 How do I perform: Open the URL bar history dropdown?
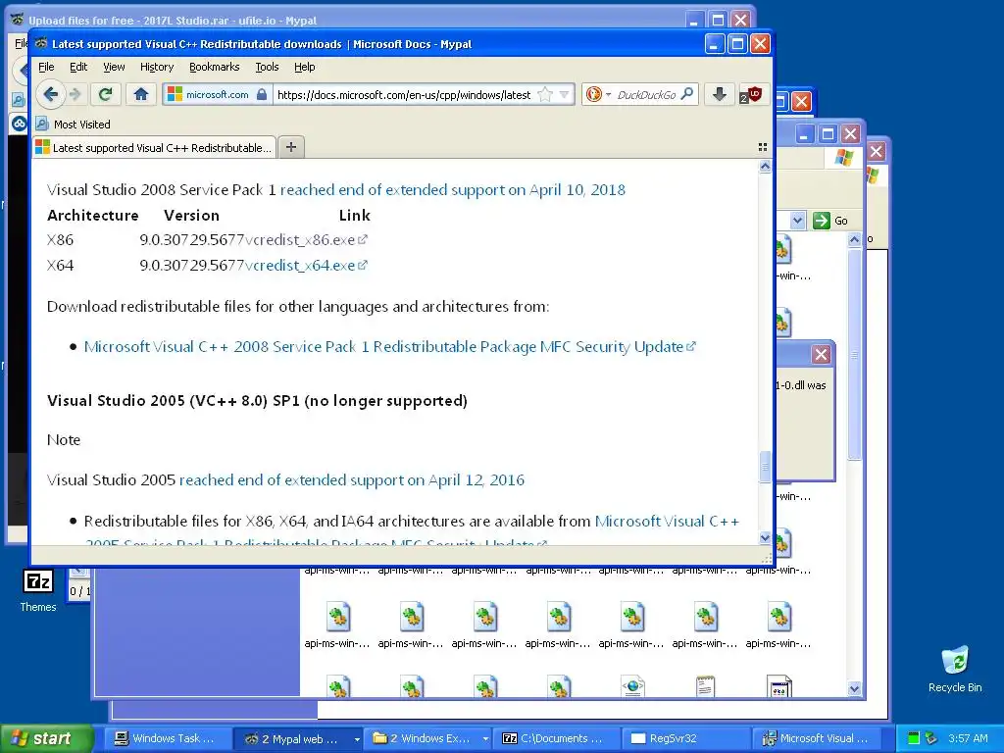click(x=564, y=95)
